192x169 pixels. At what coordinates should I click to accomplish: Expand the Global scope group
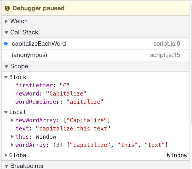tap(6, 155)
